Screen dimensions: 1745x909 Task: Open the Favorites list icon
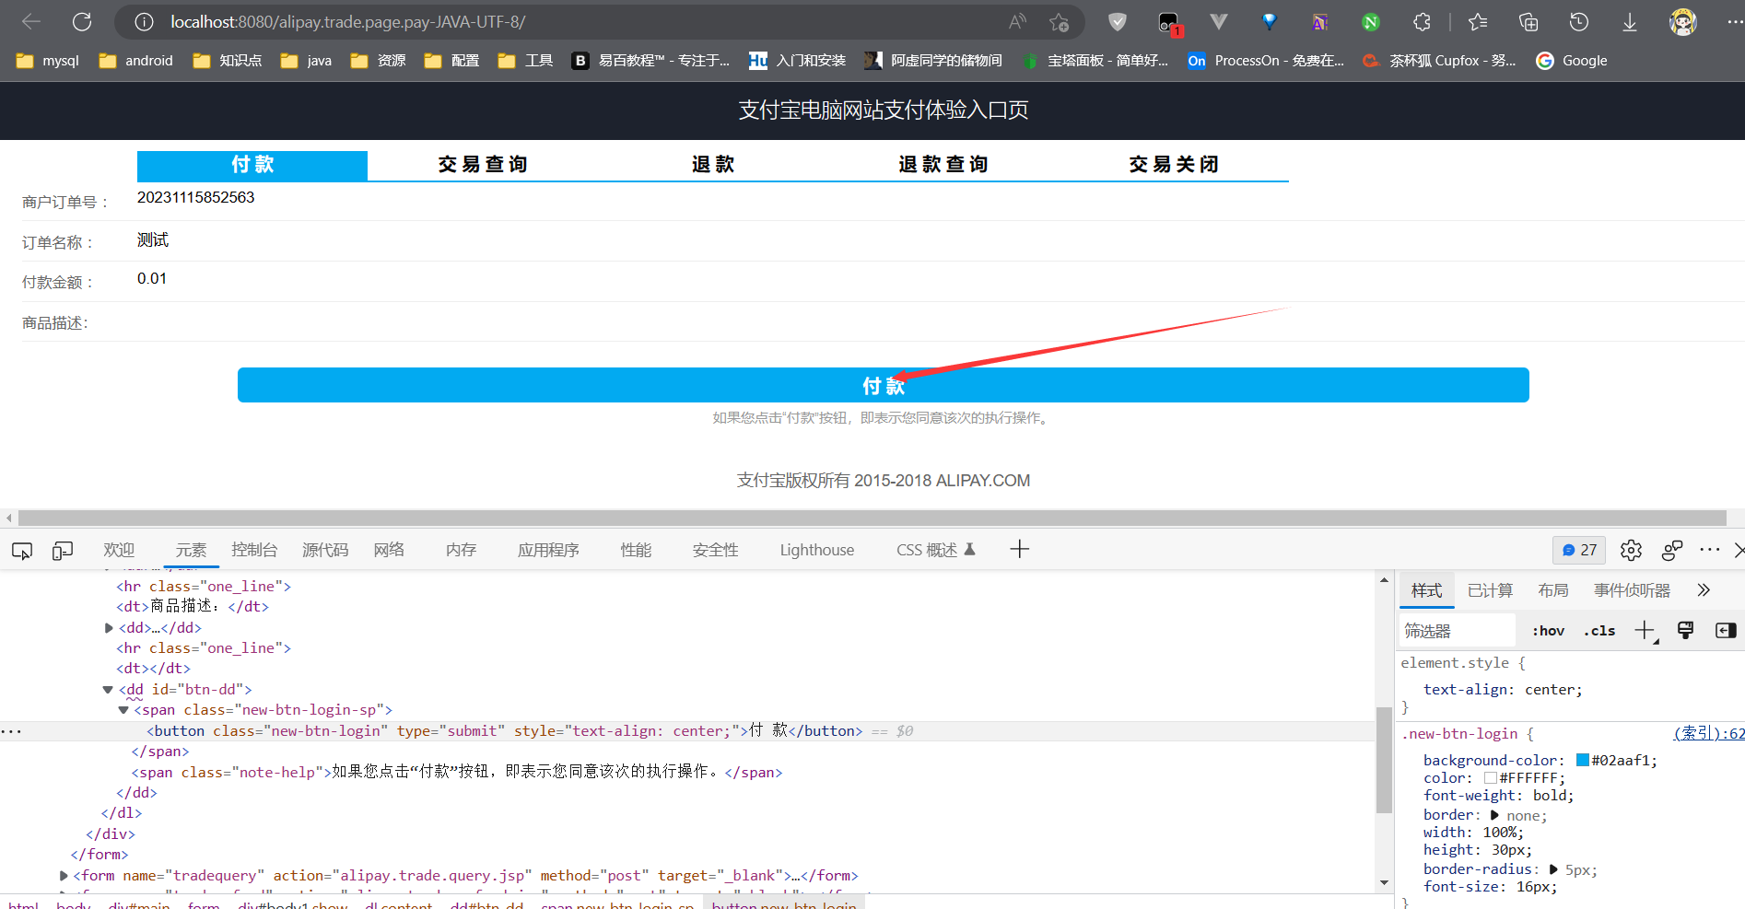point(1478,21)
